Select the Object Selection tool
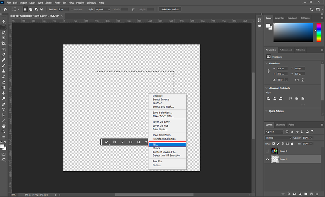The image size is (325, 197). point(4,38)
